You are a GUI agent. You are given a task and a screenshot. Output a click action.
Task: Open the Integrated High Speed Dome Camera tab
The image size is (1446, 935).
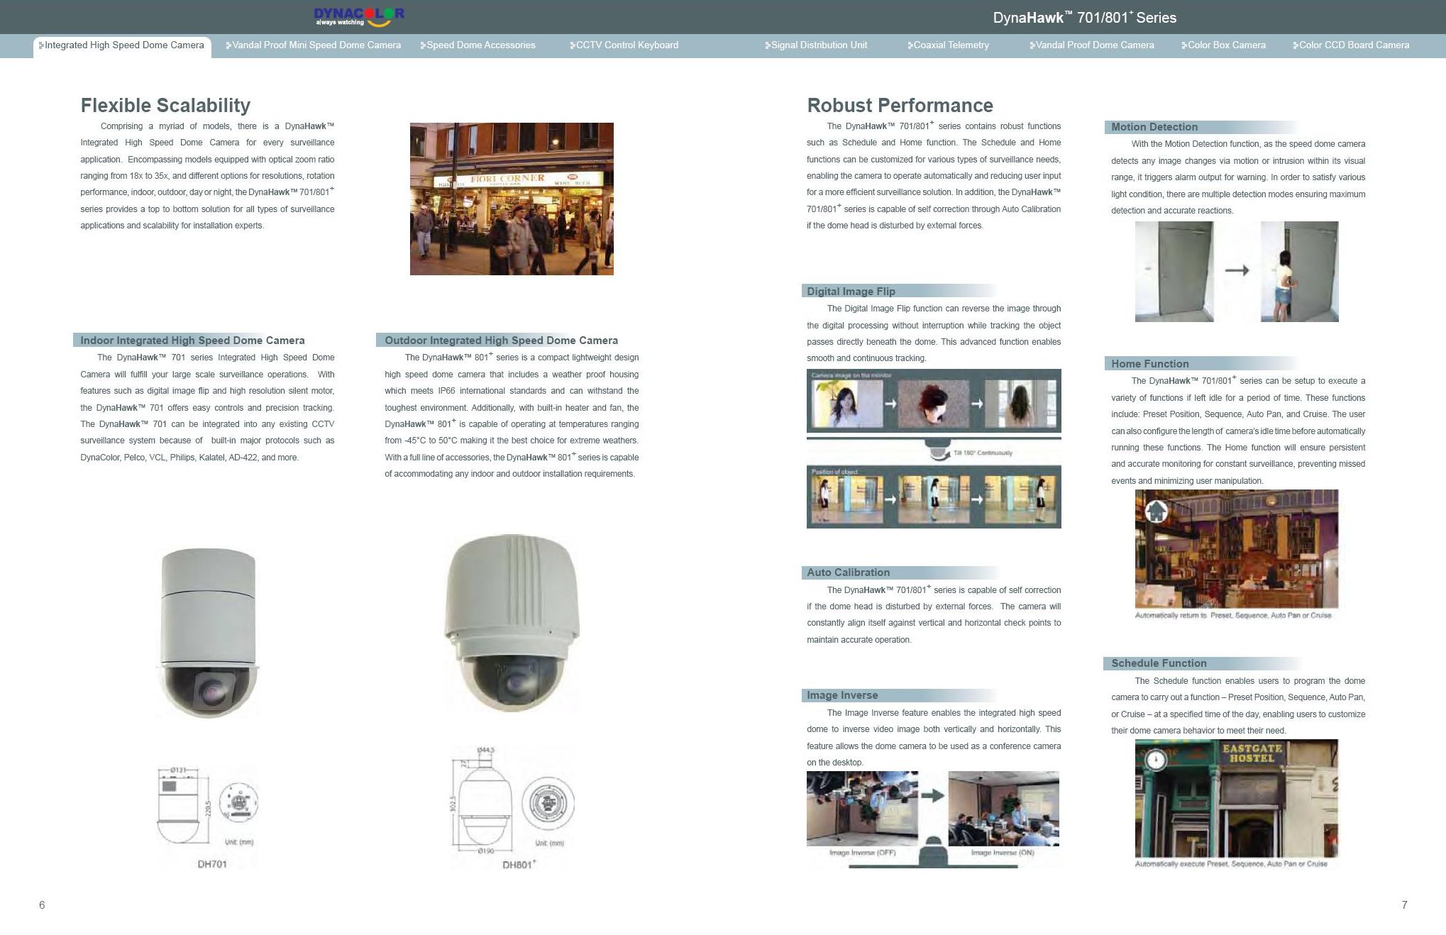(x=122, y=45)
